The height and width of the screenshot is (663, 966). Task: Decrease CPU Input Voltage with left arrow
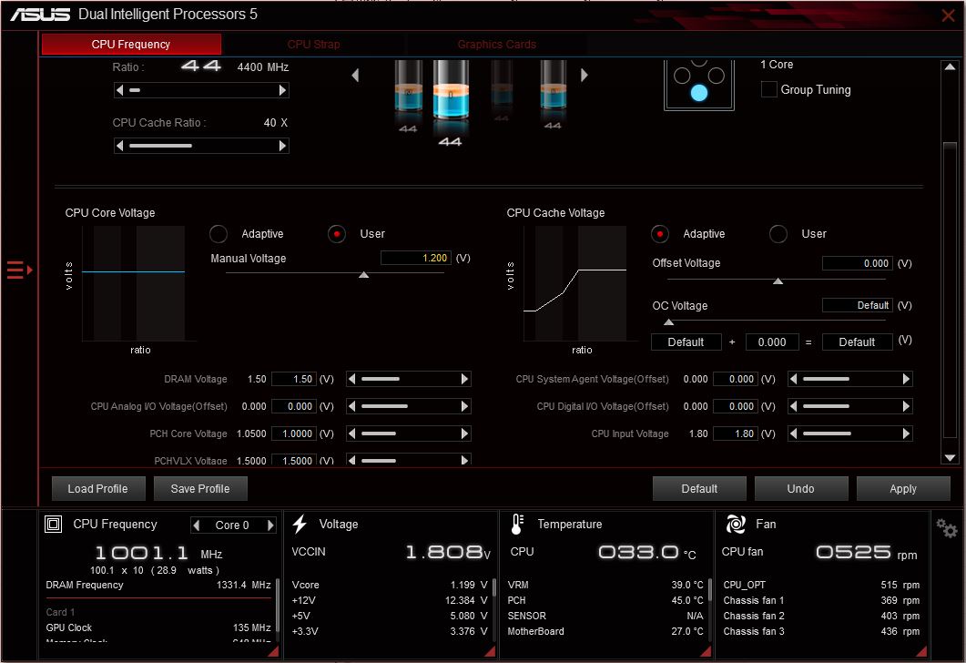794,433
